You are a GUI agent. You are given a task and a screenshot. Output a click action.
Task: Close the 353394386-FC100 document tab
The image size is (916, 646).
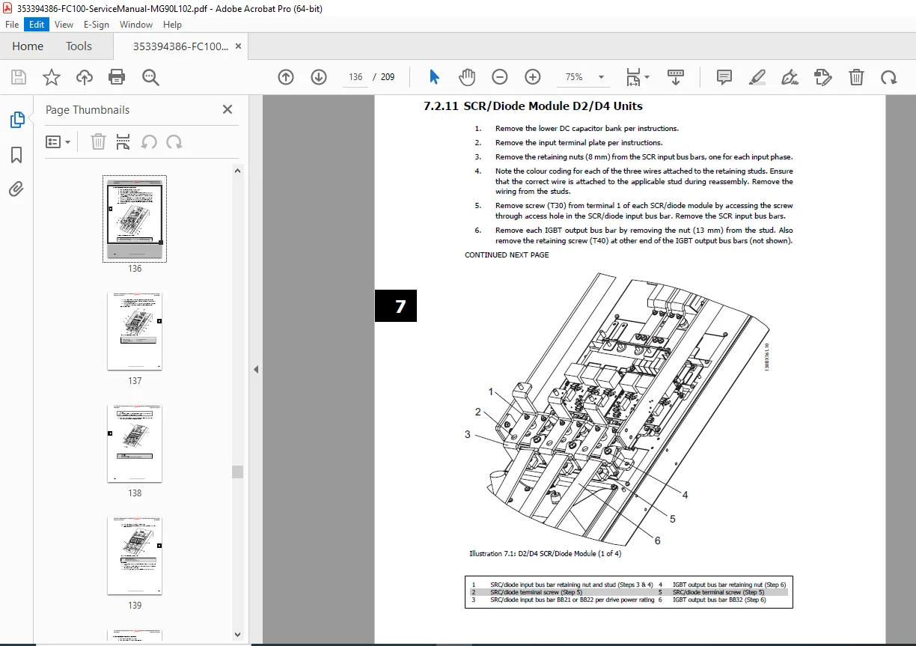pos(238,46)
